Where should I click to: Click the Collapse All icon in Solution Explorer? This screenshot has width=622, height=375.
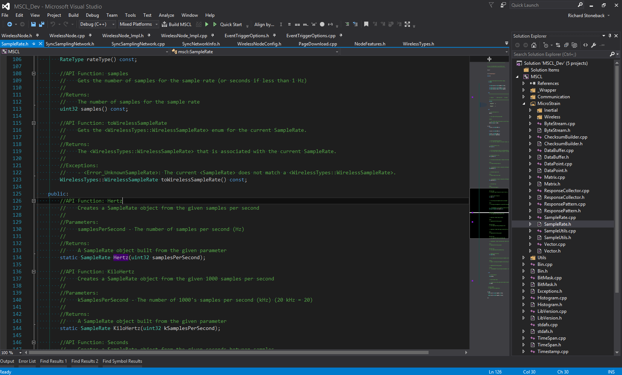point(566,45)
